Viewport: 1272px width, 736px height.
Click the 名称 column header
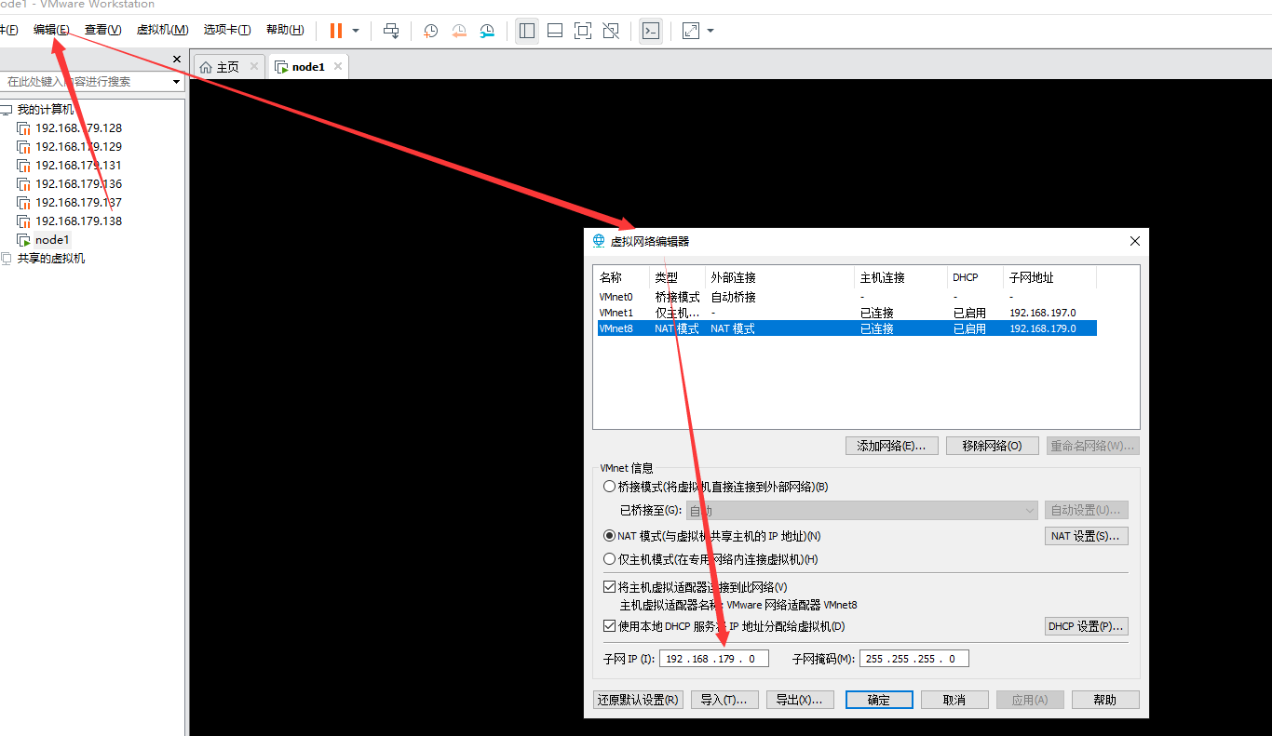(622, 277)
